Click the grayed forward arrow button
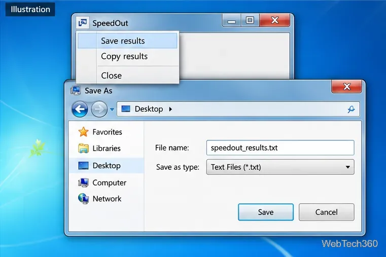 click(99, 109)
